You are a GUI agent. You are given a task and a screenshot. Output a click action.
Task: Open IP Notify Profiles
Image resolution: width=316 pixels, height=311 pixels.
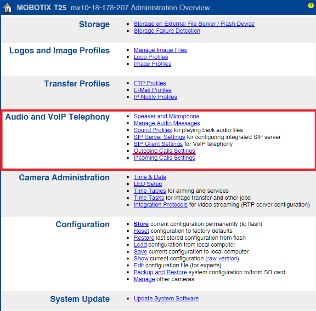(x=155, y=97)
